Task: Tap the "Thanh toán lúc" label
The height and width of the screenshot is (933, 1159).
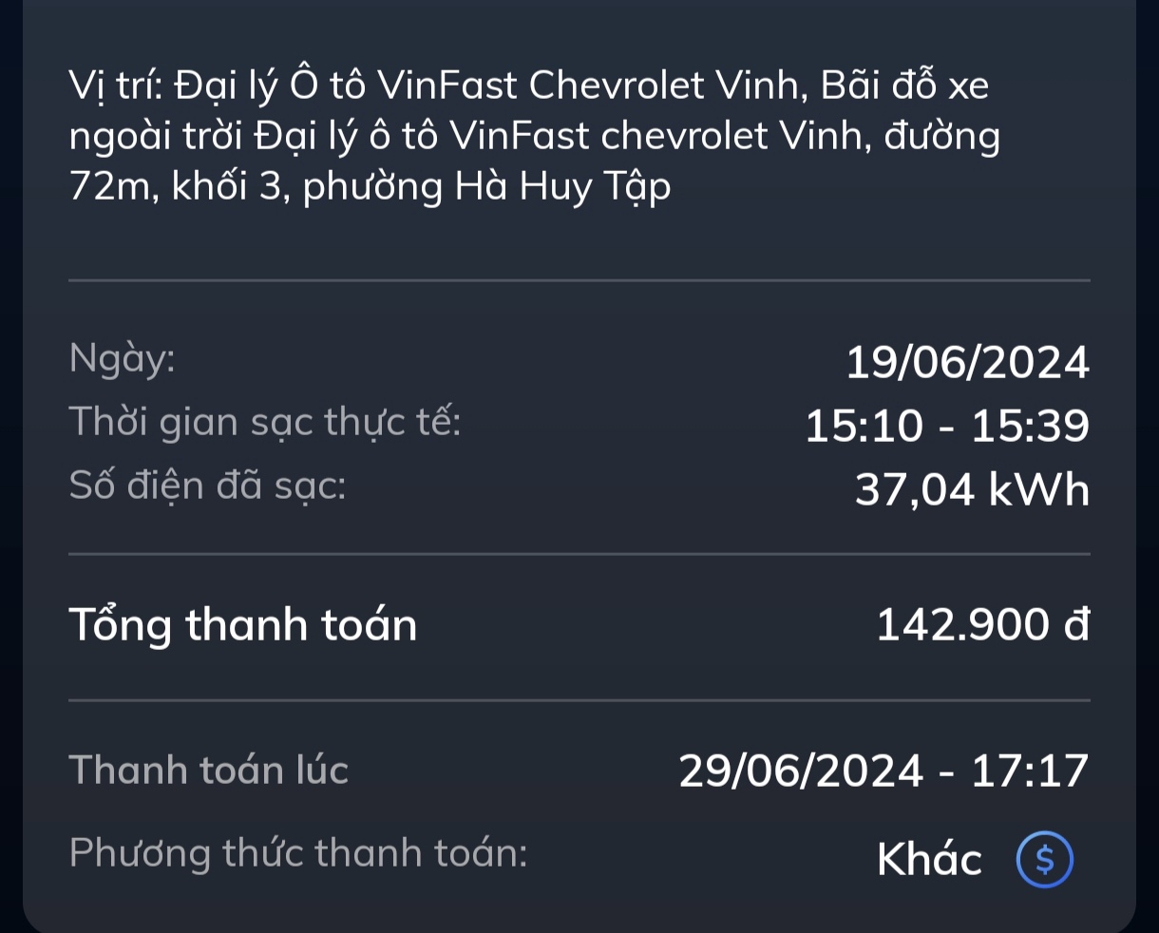Action: (209, 770)
